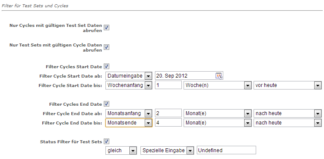Screen dimensions: 324x159
Task: Click the date field showing 20. Sep 2012
Action: click(189, 76)
